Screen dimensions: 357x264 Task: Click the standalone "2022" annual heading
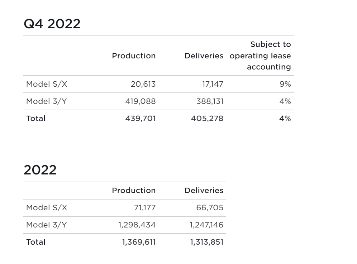point(40,170)
